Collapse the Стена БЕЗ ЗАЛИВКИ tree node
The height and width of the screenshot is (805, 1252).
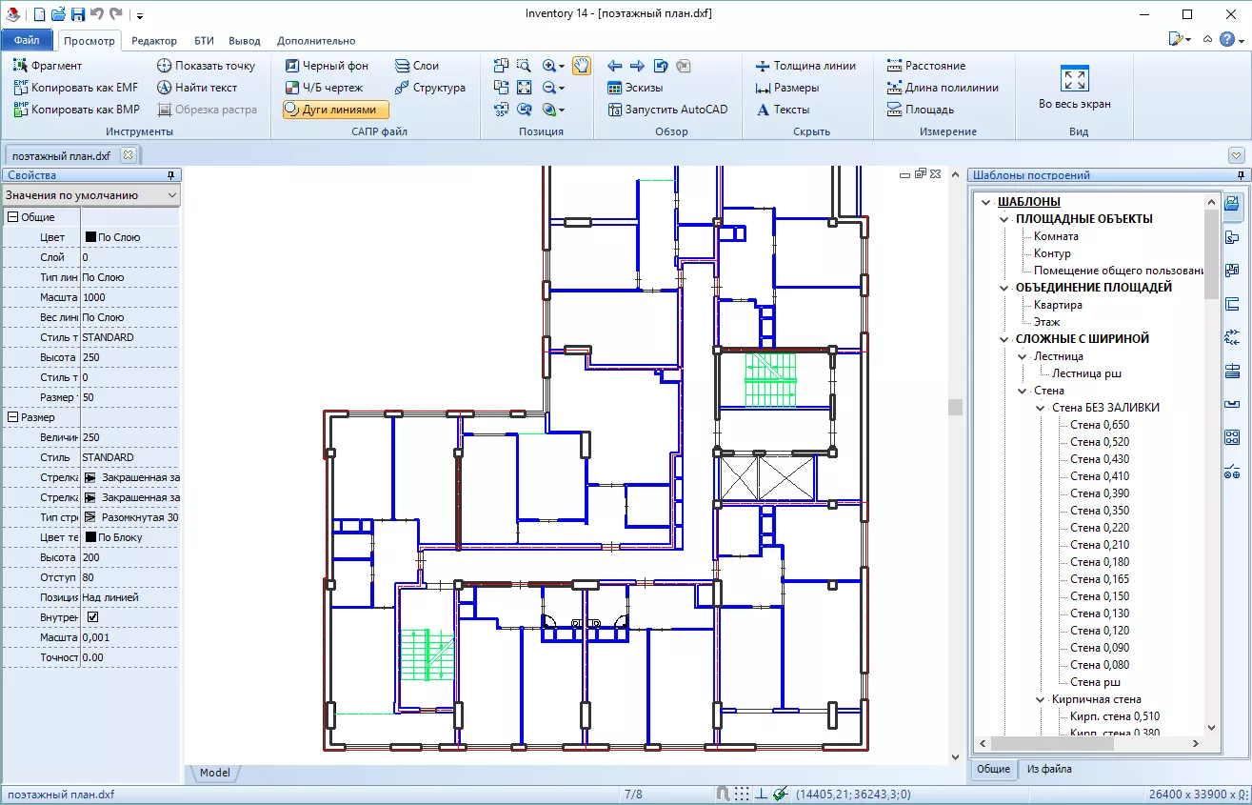tap(1041, 408)
